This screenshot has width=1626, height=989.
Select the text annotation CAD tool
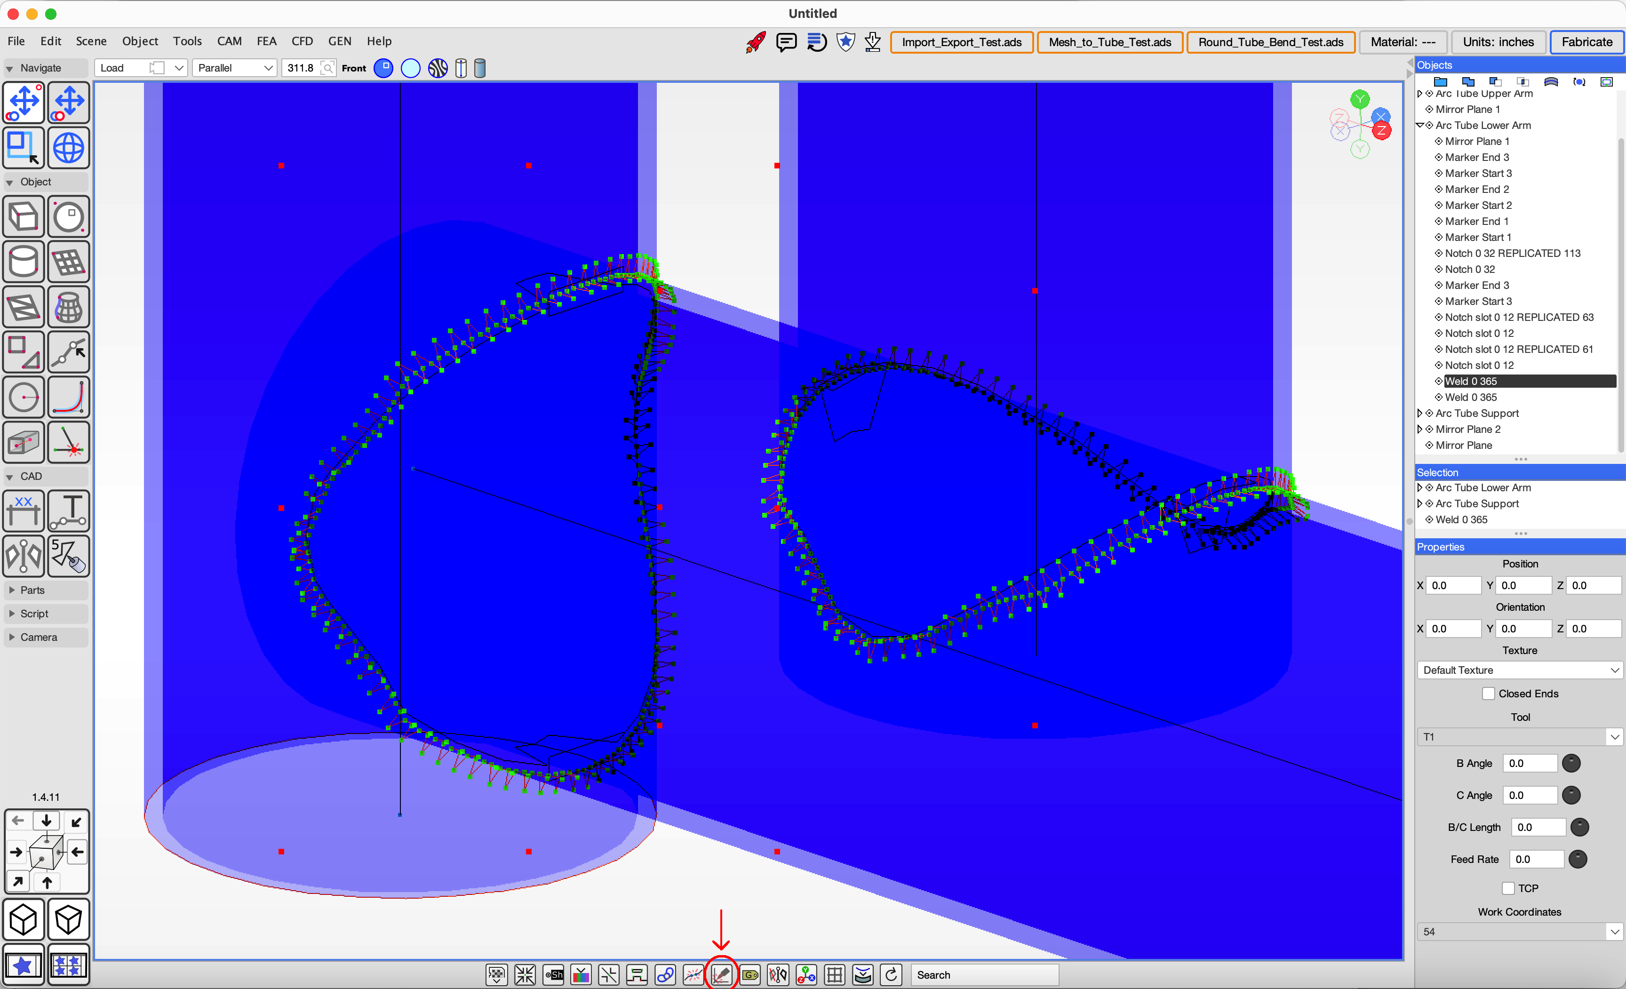click(x=69, y=510)
